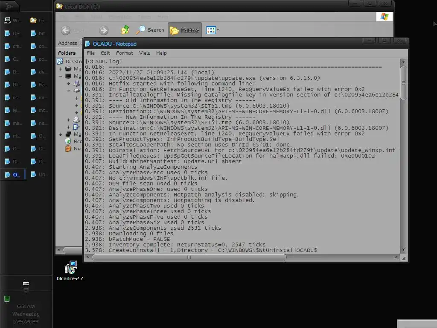Click the 'Hotfix started with following command line' text

182,84
